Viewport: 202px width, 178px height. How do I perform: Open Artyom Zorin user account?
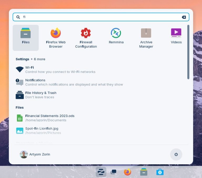[35, 154]
